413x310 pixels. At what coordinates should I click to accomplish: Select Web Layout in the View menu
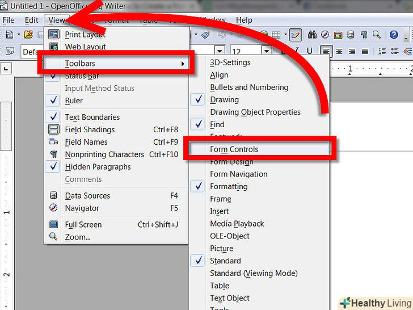click(x=116, y=47)
